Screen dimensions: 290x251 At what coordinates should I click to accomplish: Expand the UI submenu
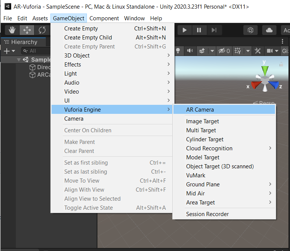(112, 100)
